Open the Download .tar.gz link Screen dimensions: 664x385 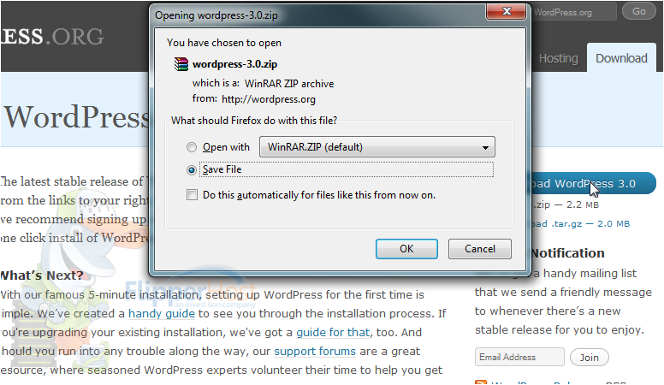point(581,223)
